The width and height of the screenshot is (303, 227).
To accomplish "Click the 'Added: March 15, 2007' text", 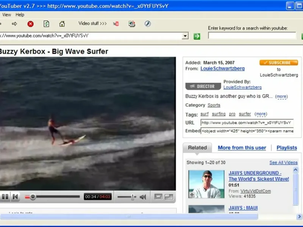I will point(210,62).
